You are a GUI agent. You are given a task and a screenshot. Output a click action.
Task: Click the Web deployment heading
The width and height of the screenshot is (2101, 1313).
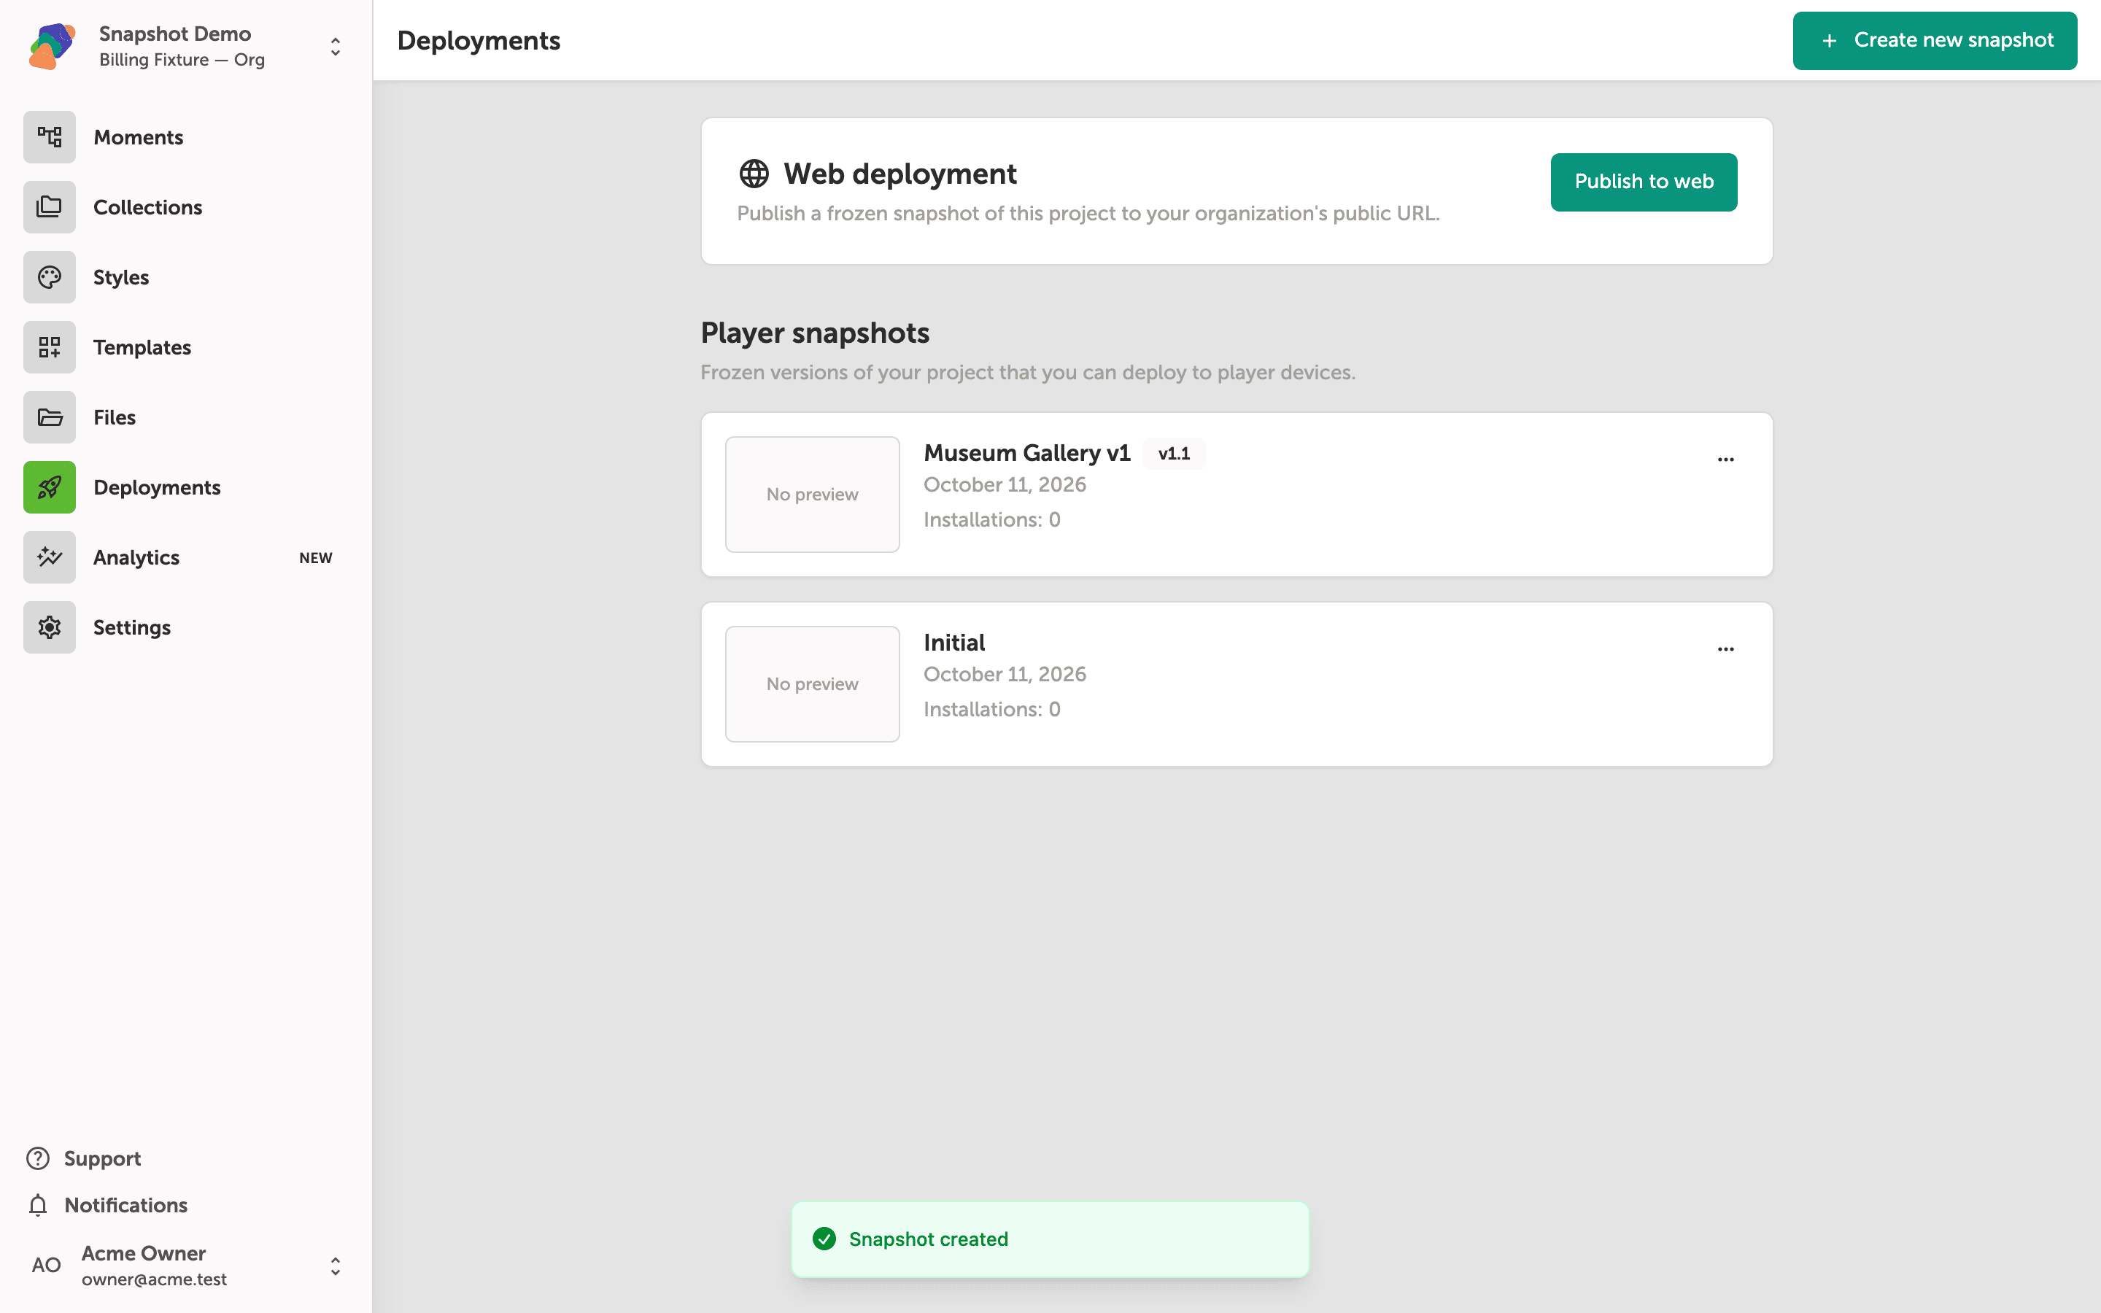coord(899,174)
